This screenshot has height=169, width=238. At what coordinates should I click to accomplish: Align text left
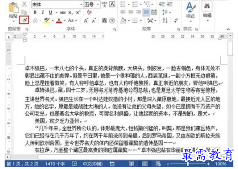[123, 12]
